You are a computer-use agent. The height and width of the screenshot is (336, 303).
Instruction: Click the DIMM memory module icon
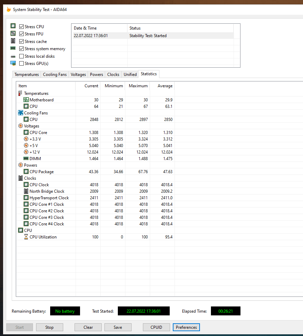[26, 158]
